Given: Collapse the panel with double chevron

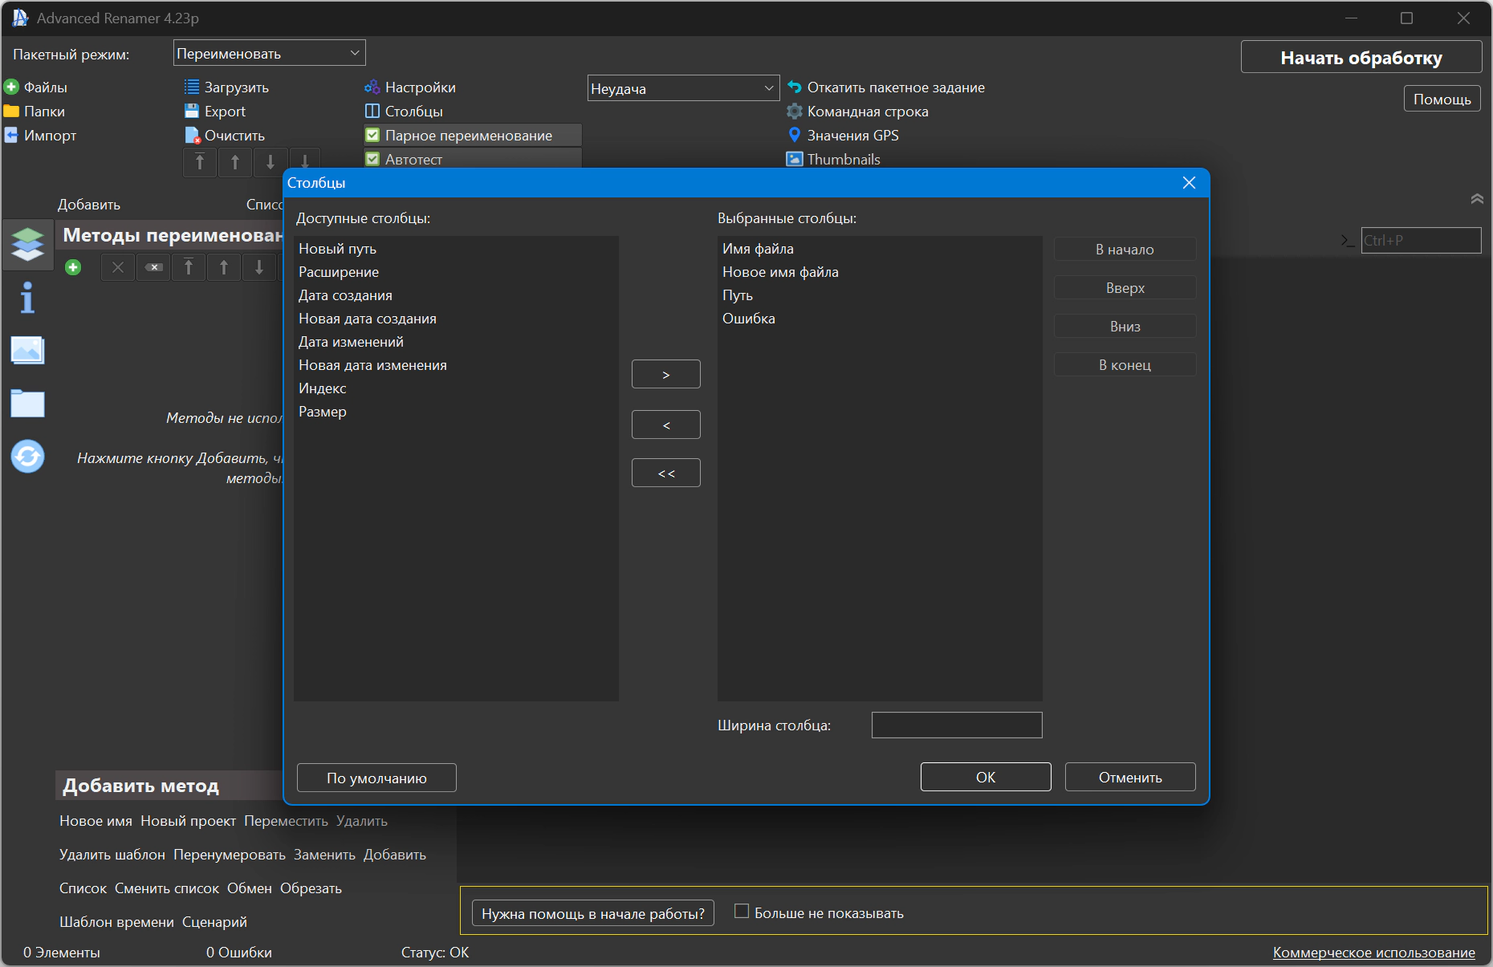Looking at the screenshot, I should coord(1476,198).
